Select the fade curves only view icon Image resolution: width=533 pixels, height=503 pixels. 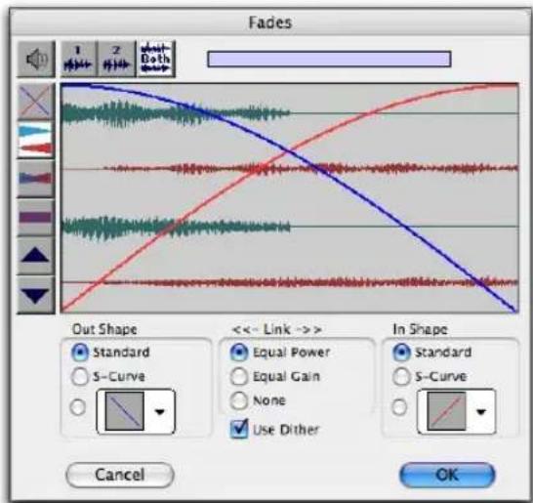[36, 102]
